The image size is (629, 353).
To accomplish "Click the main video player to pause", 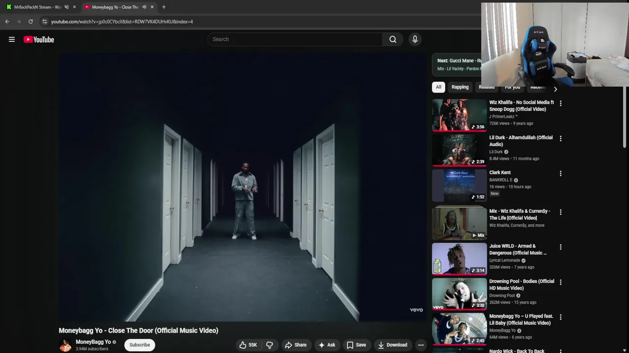I will coord(243,187).
